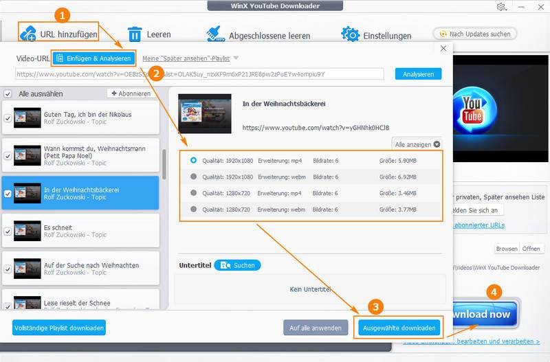The image size is (550, 362).
Task: Click the Abgeschlossene leeren broom icon
Action: pos(214,34)
